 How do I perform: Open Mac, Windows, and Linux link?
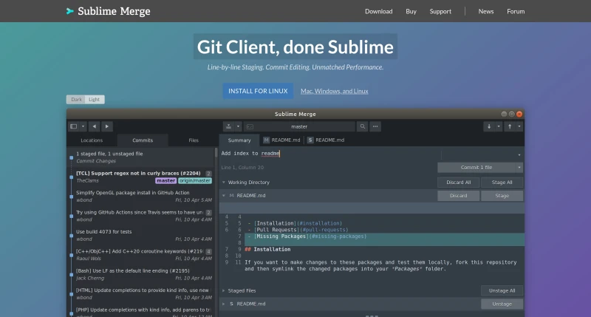coord(335,91)
